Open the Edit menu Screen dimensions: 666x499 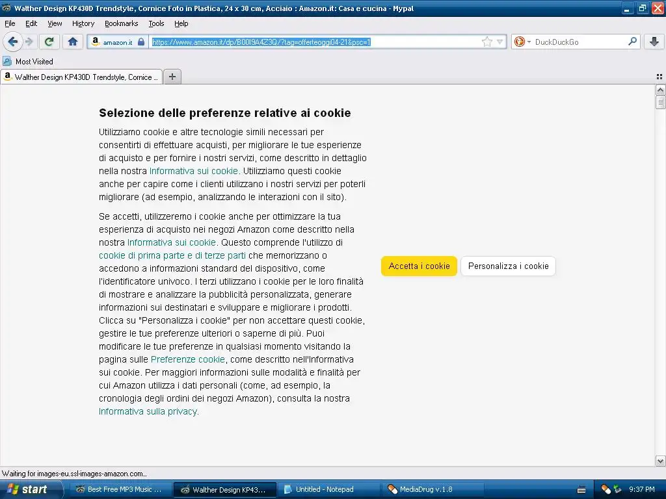click(31, 23)
